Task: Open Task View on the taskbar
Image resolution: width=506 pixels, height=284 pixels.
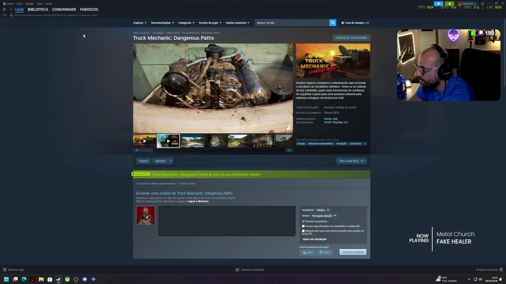Action: (x=15, y=279)
